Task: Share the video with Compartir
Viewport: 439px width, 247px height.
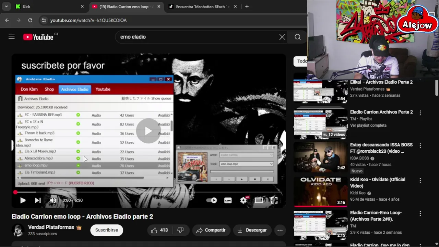Action: (x=211, y=230)
